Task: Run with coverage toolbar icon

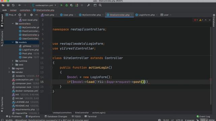Action: [x=72, y=5]
